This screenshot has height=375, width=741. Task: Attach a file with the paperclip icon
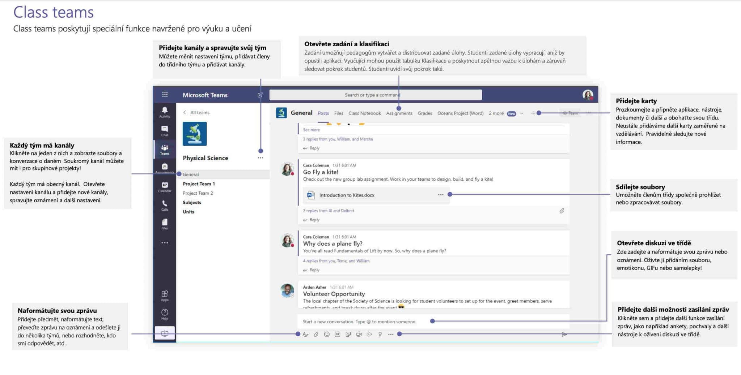[316, 334]
